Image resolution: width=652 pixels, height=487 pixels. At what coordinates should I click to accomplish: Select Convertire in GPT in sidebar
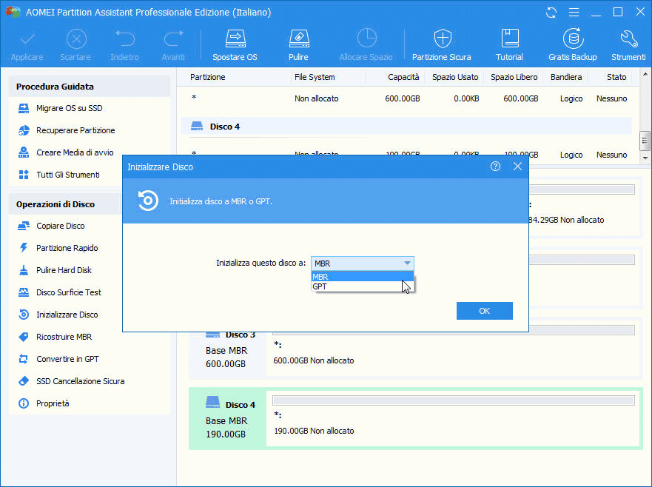(x=67, y=359)
